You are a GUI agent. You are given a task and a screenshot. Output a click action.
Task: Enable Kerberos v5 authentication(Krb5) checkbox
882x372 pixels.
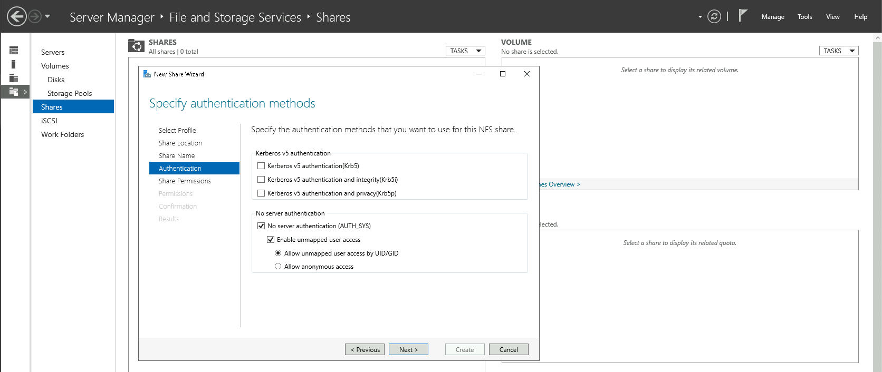click(x=261, y=166)
